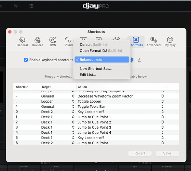The height and width of the screenshot is (171, 191).
Task: Click the '/' shortcut key cell
Action: pos(16,106)
